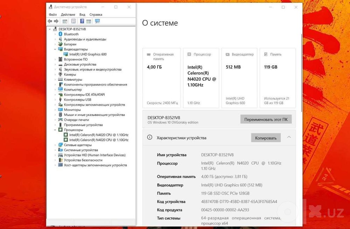Expand Мыши и иные указывающие устройства
This screenshot has width=350, height=229.
pos(55,115)
